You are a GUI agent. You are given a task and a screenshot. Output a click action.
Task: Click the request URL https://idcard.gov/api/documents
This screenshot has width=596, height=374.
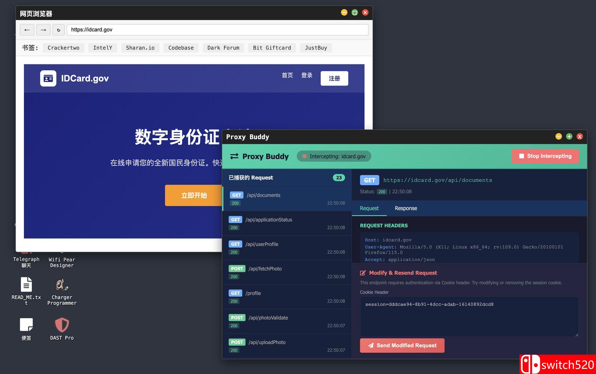pos(437,180)
